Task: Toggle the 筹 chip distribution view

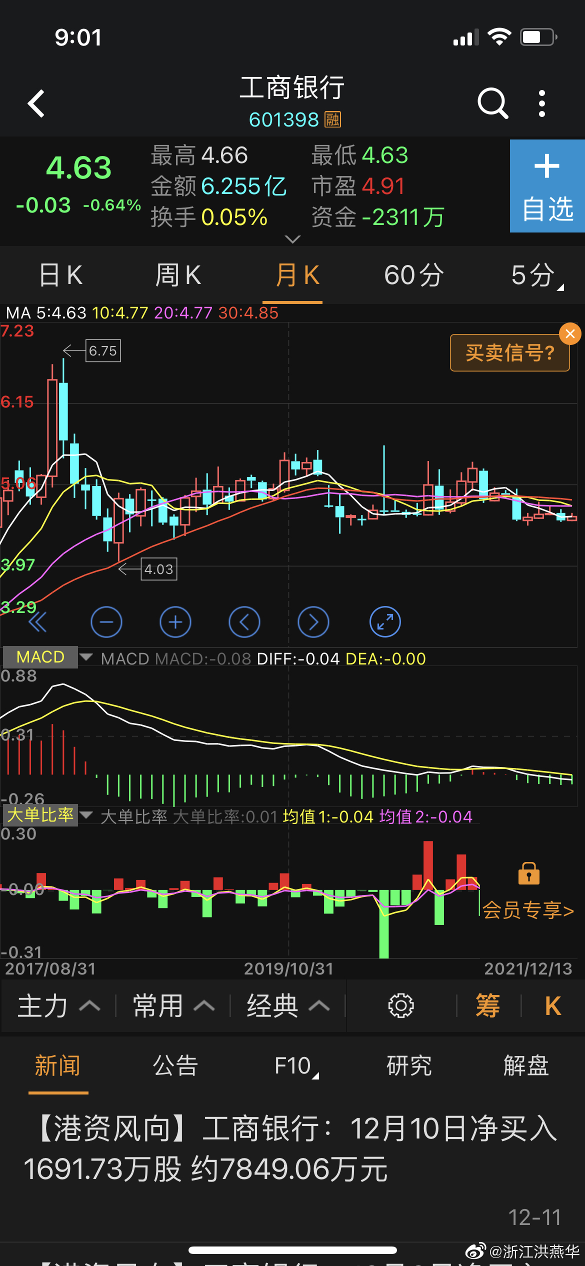Action: pos(488,1006)
